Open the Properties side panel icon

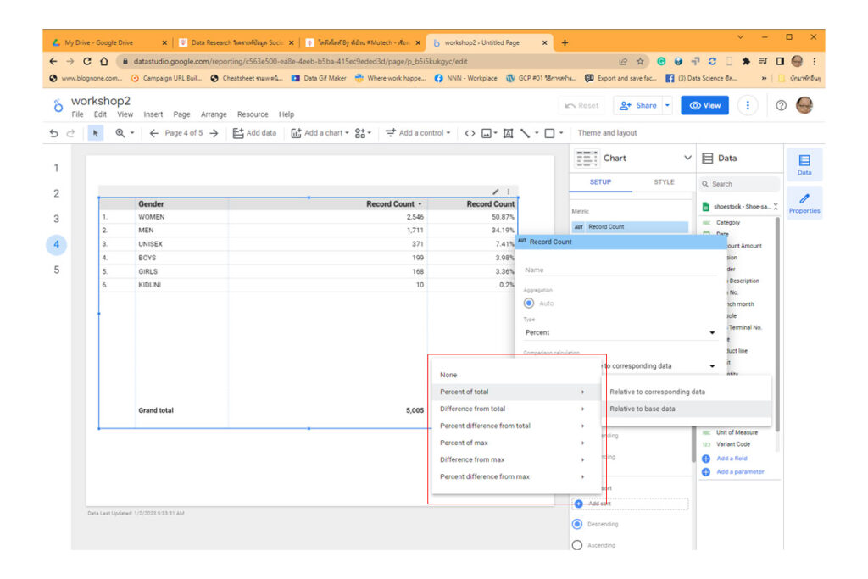[804, 203]
